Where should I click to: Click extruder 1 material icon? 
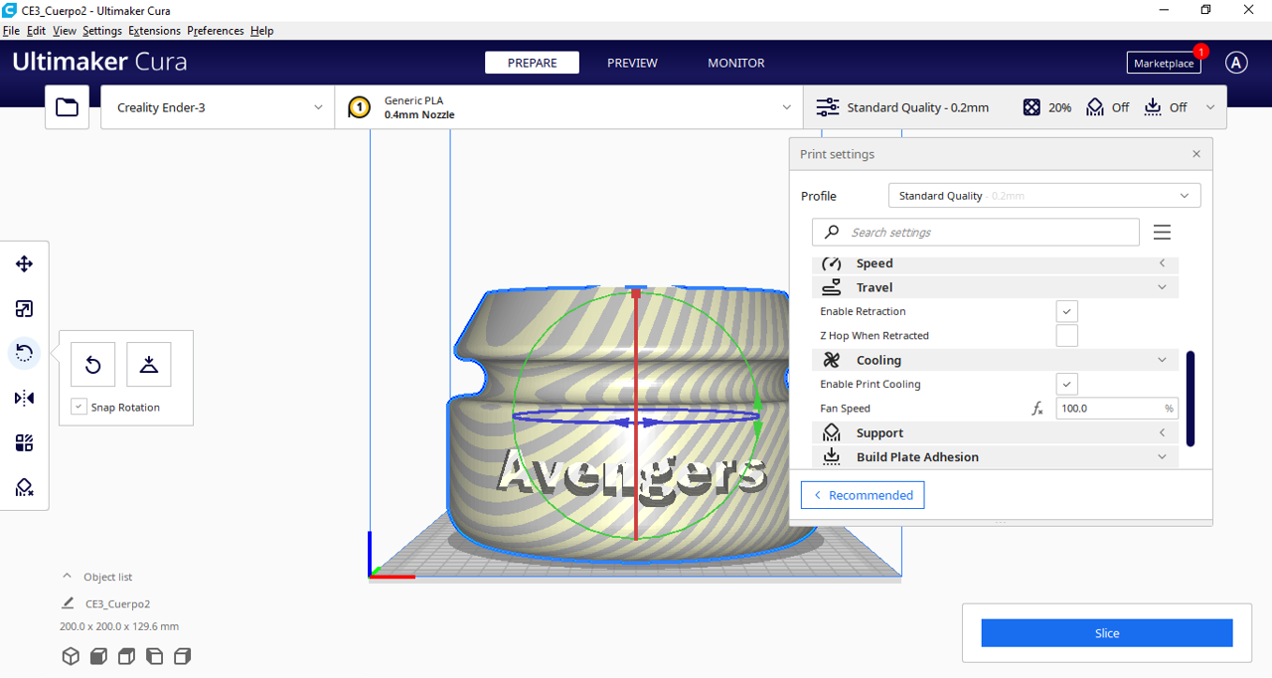tap(360, 107)
